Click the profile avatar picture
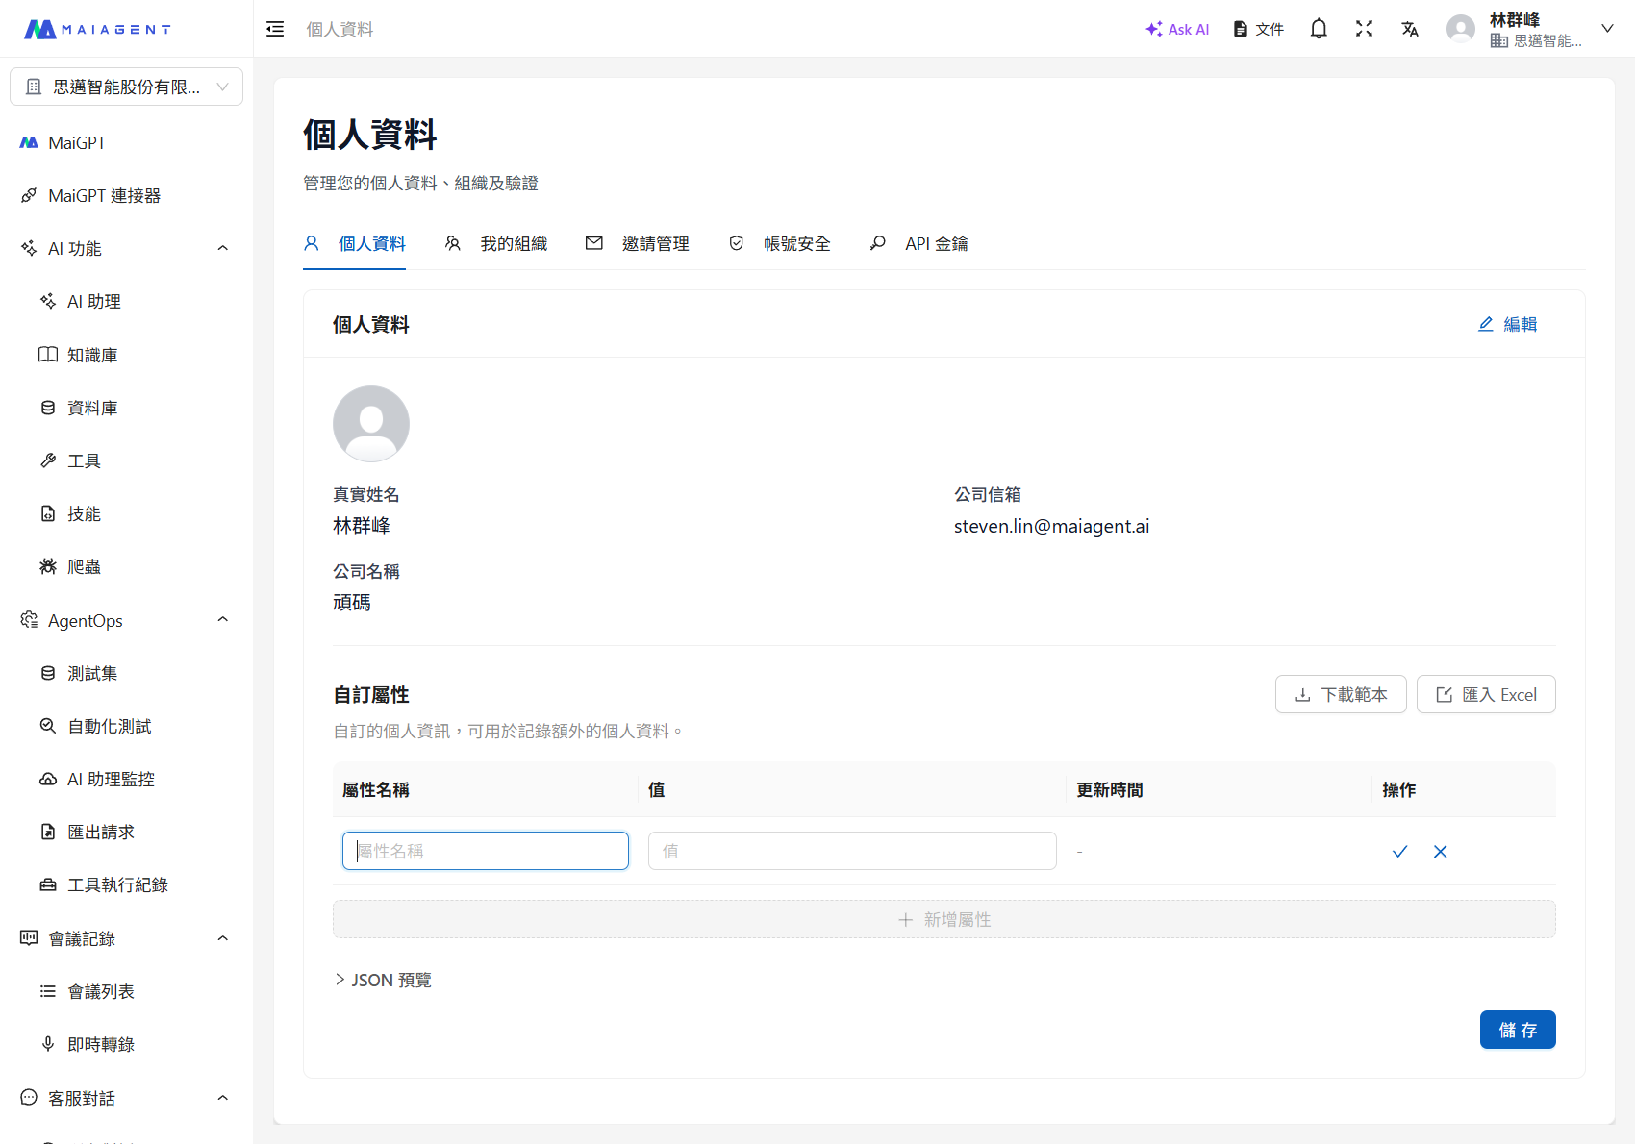 pyautogui.click(x=371, y=424)
